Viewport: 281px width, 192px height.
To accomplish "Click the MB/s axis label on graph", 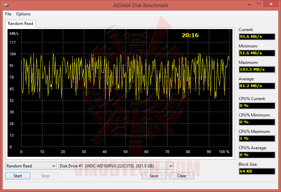I will point(14,33).
